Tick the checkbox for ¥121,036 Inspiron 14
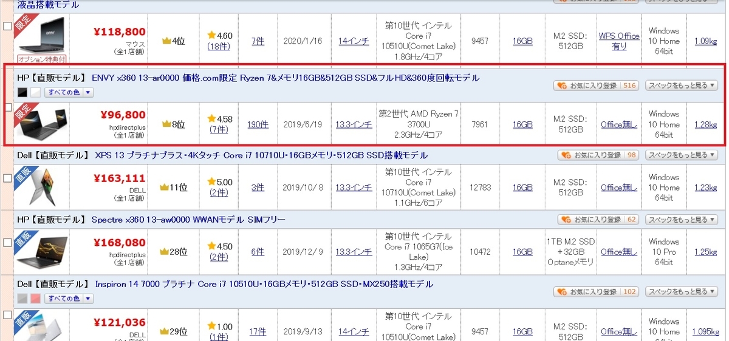 7,315
